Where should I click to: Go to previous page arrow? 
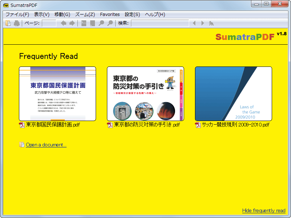[x=63, y=23]
